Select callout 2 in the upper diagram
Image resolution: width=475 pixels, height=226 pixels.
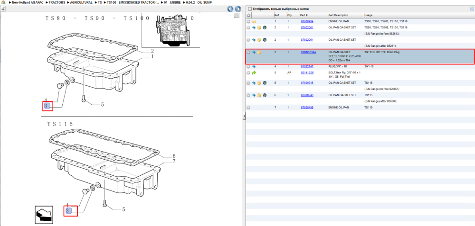[152, 51]
